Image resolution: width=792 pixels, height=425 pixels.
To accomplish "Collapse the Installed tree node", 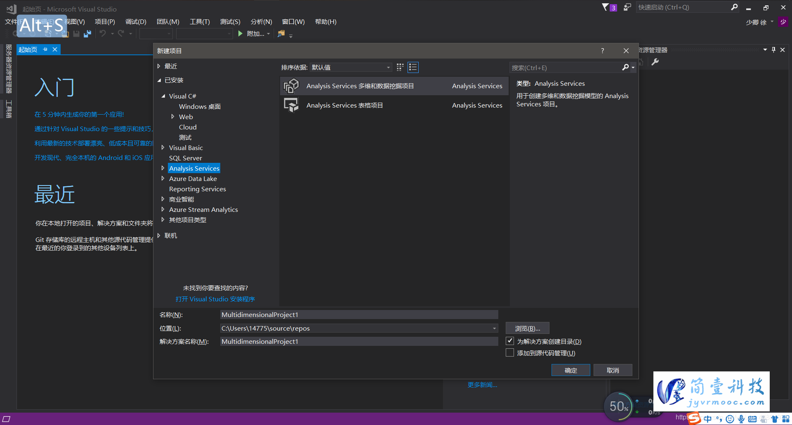I will [159, 80].
